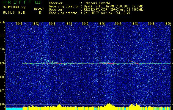Image resolution: width=173 pixels, height=110 pixels.
Task: Click meteor echo streak near 1648
Action: pos(134,62)
